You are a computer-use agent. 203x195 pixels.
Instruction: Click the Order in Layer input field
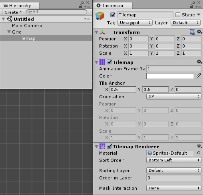[174, 178]
